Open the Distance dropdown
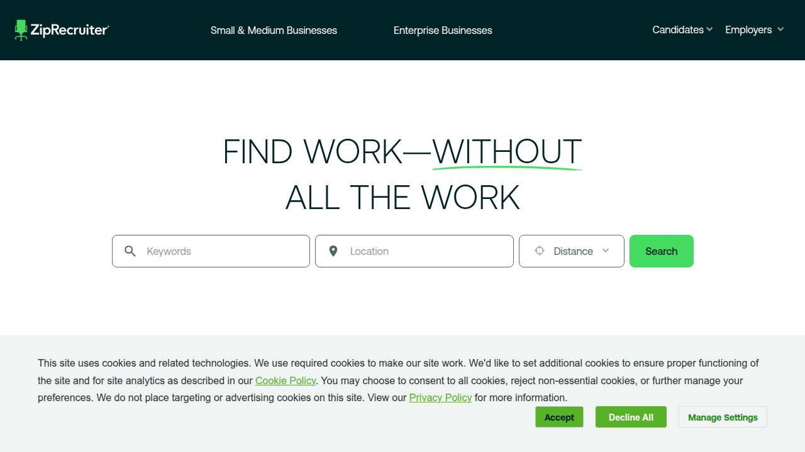805x452 pixels. click(572, 251)
